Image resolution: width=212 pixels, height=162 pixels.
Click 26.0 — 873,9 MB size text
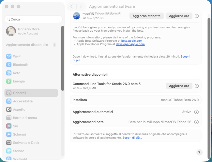84,88
